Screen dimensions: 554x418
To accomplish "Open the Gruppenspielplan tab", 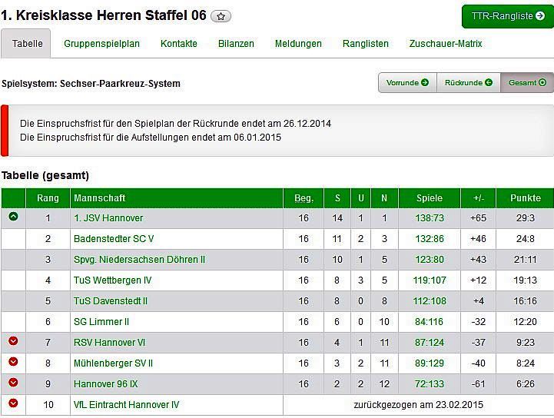I will pos(101,44).
